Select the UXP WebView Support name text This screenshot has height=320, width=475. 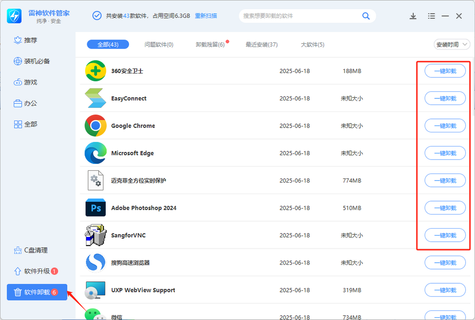[143, 290]
